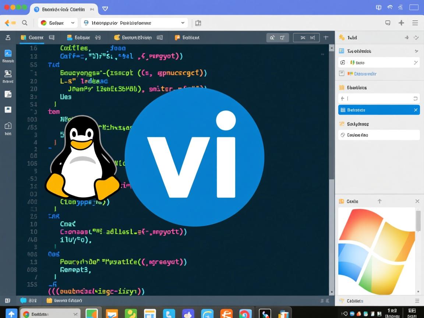Dismiss the highlighted blue panel entry with the X

[x=415, y=110]
